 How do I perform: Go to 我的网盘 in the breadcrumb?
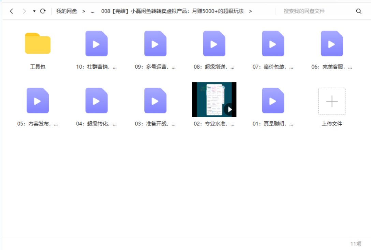pyautogui.click(x=67, y=11)
